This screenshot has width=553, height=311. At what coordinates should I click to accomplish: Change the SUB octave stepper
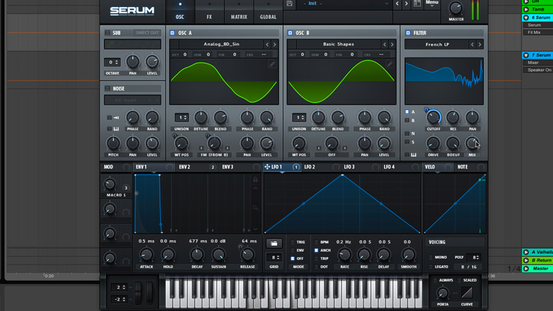coord(112,62)
